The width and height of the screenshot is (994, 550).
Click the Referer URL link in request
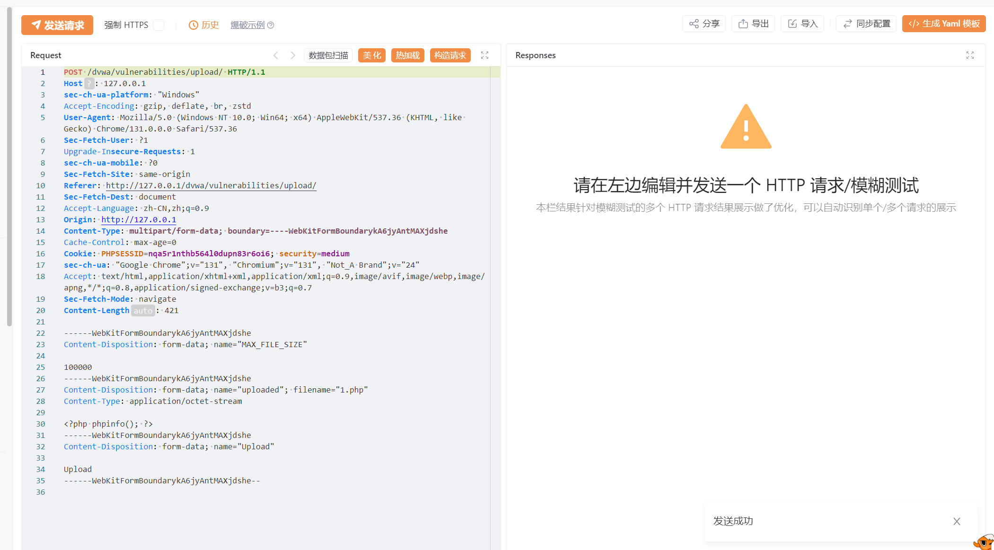pyautogui.click(x=211, y=185)
